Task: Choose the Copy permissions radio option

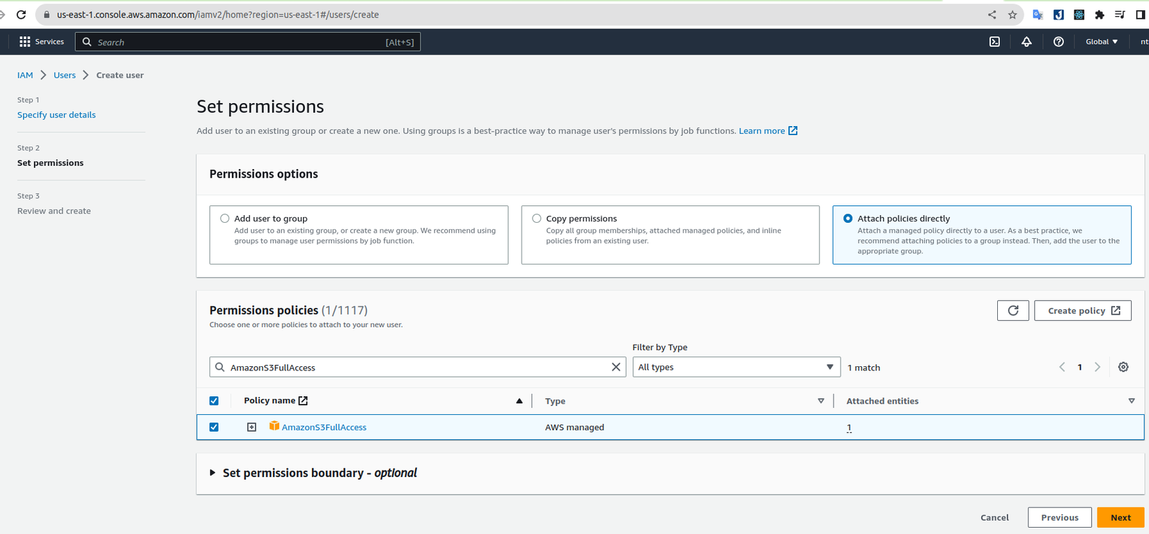Action: point(536,219)
